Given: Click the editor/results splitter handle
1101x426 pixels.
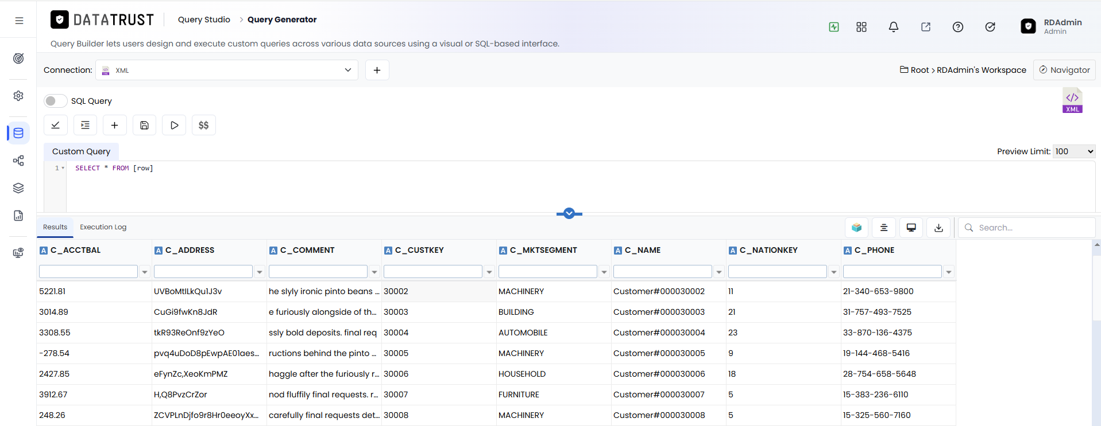Looking at the screenshot, I should point(569,214).
